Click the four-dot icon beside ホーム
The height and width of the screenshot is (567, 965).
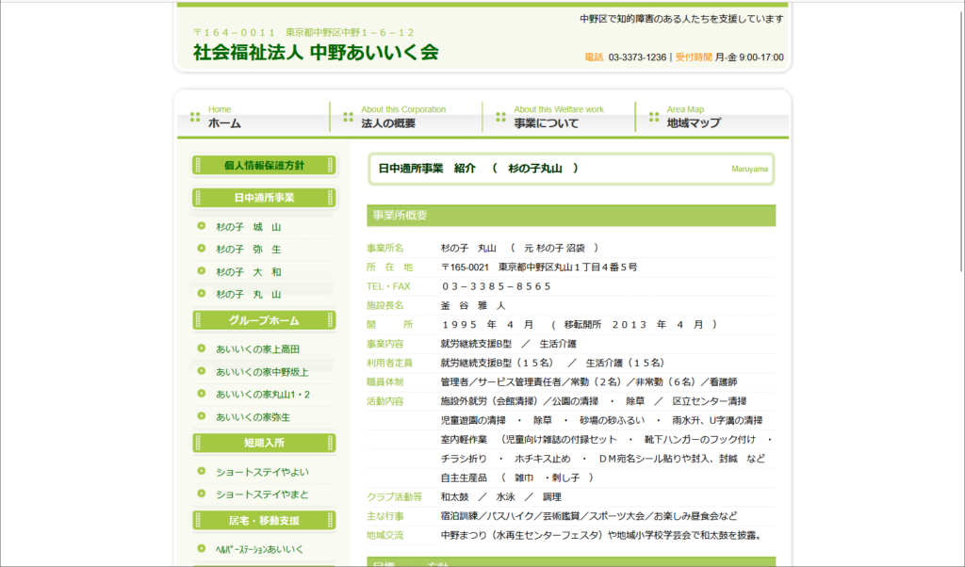pos(195,117)
